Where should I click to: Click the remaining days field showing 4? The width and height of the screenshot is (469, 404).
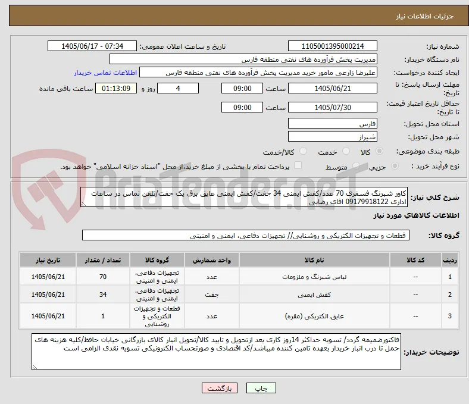point(178,89)
